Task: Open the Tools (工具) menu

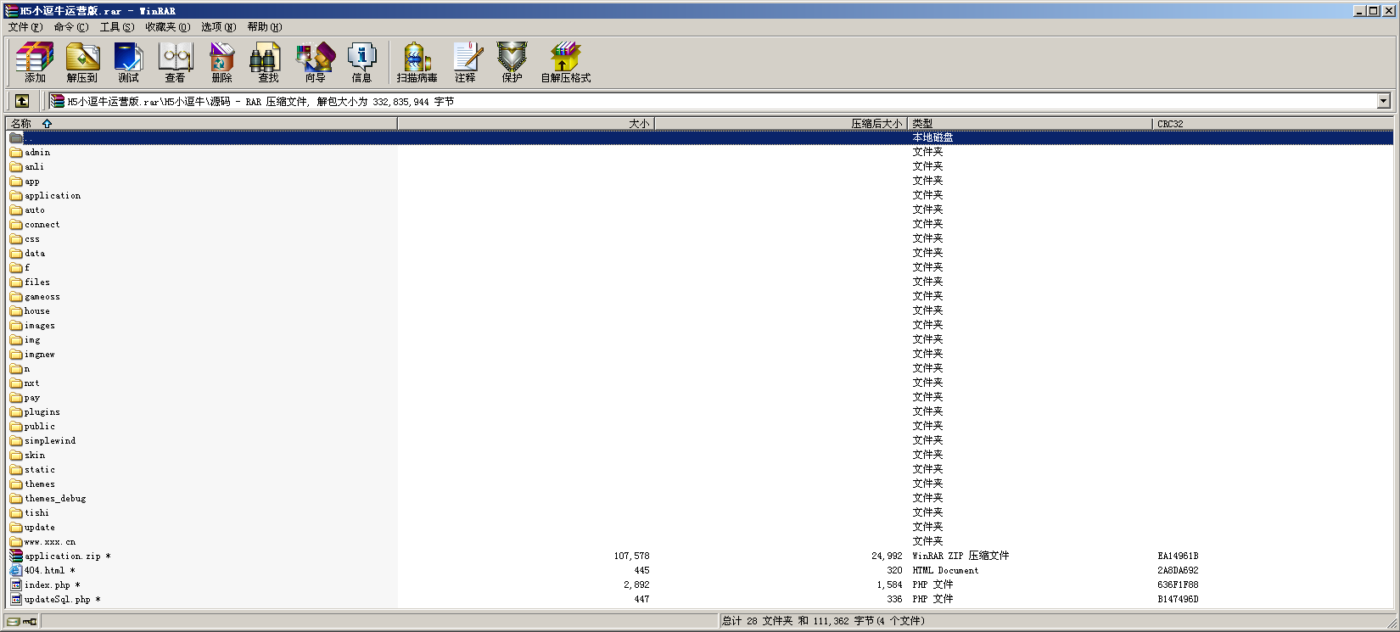Action: [x=116, y=27]
